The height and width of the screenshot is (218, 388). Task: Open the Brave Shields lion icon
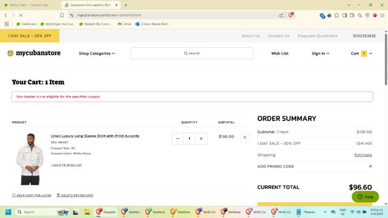click(x=290, y=15)
